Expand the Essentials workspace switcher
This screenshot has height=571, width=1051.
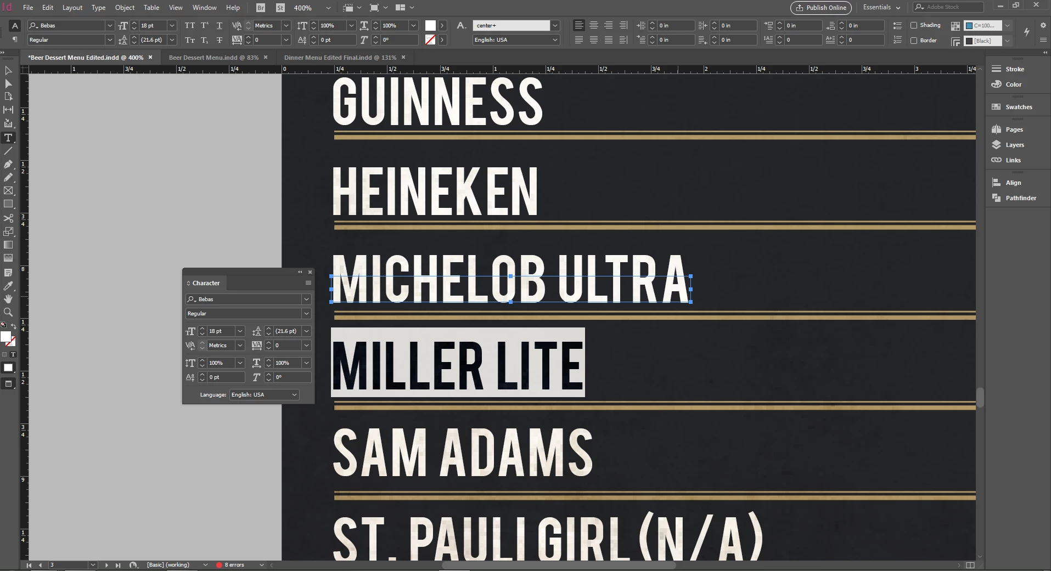[881, 7]
